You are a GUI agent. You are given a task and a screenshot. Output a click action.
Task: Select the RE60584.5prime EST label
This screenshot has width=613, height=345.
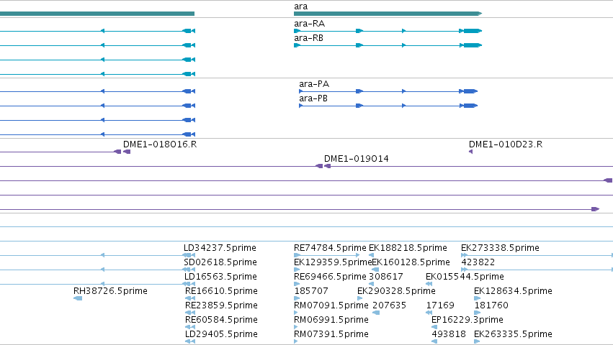tap(221, 320)
